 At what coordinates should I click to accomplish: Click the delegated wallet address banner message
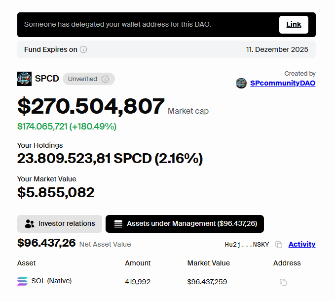click(x=117, y=24)
